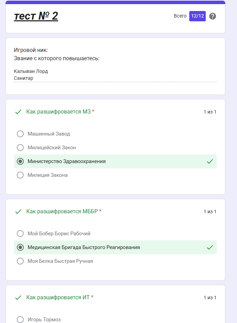Click the answer field containing Калыван Лорд
The height and width of the screenshot is (323, 237).
point(115,75)
